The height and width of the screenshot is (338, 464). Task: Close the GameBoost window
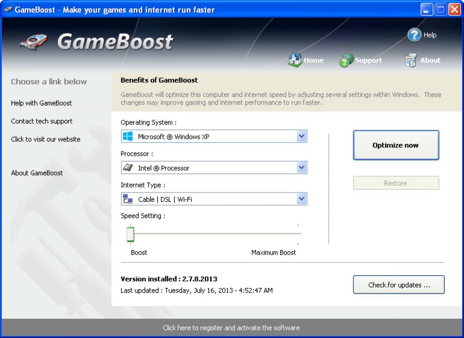(454, 9)
